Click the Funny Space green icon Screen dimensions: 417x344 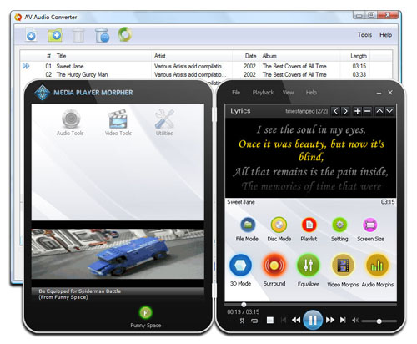(x=145, y=312)
